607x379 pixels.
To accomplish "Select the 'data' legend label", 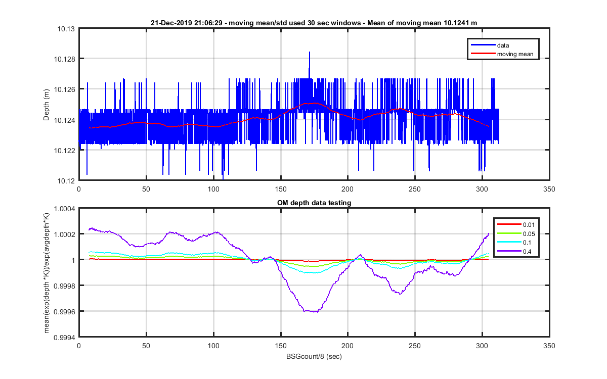I will coord(503,45).
